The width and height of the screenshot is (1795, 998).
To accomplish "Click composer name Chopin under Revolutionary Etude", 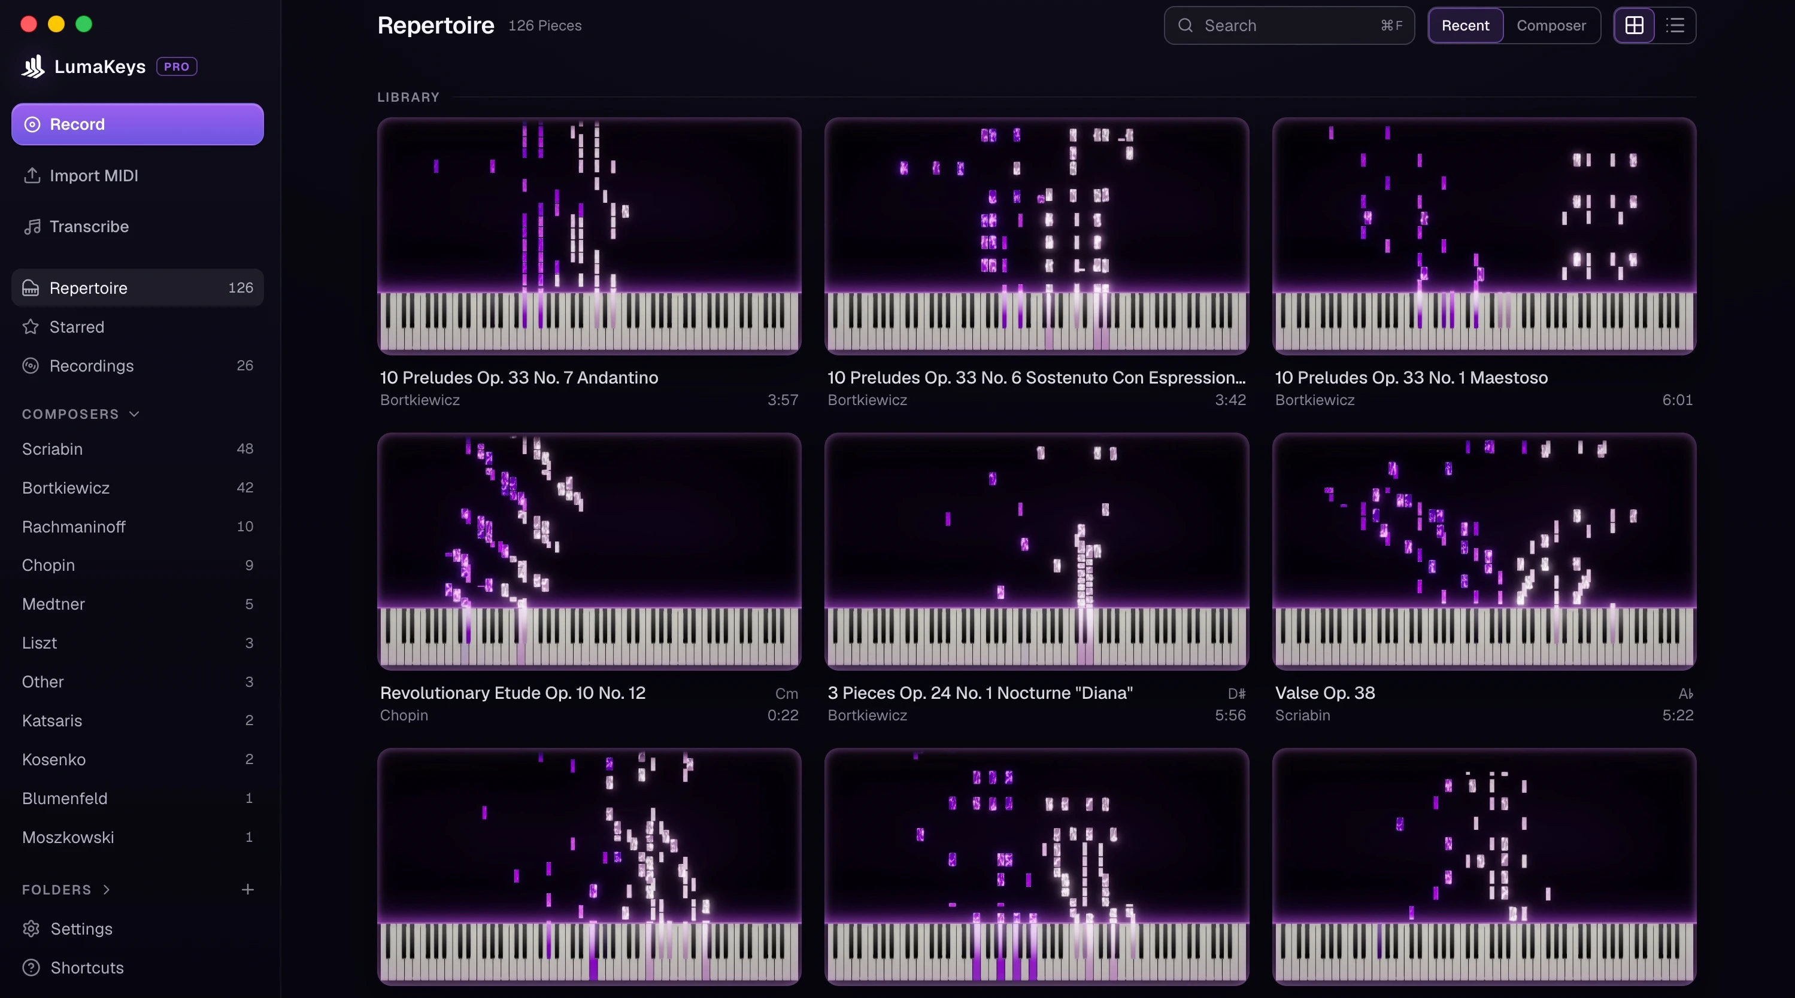I will (404, 715).
